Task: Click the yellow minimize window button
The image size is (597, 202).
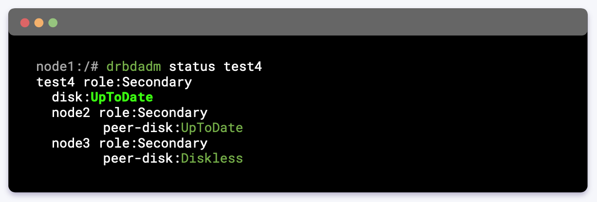Action: click(39, 23)
